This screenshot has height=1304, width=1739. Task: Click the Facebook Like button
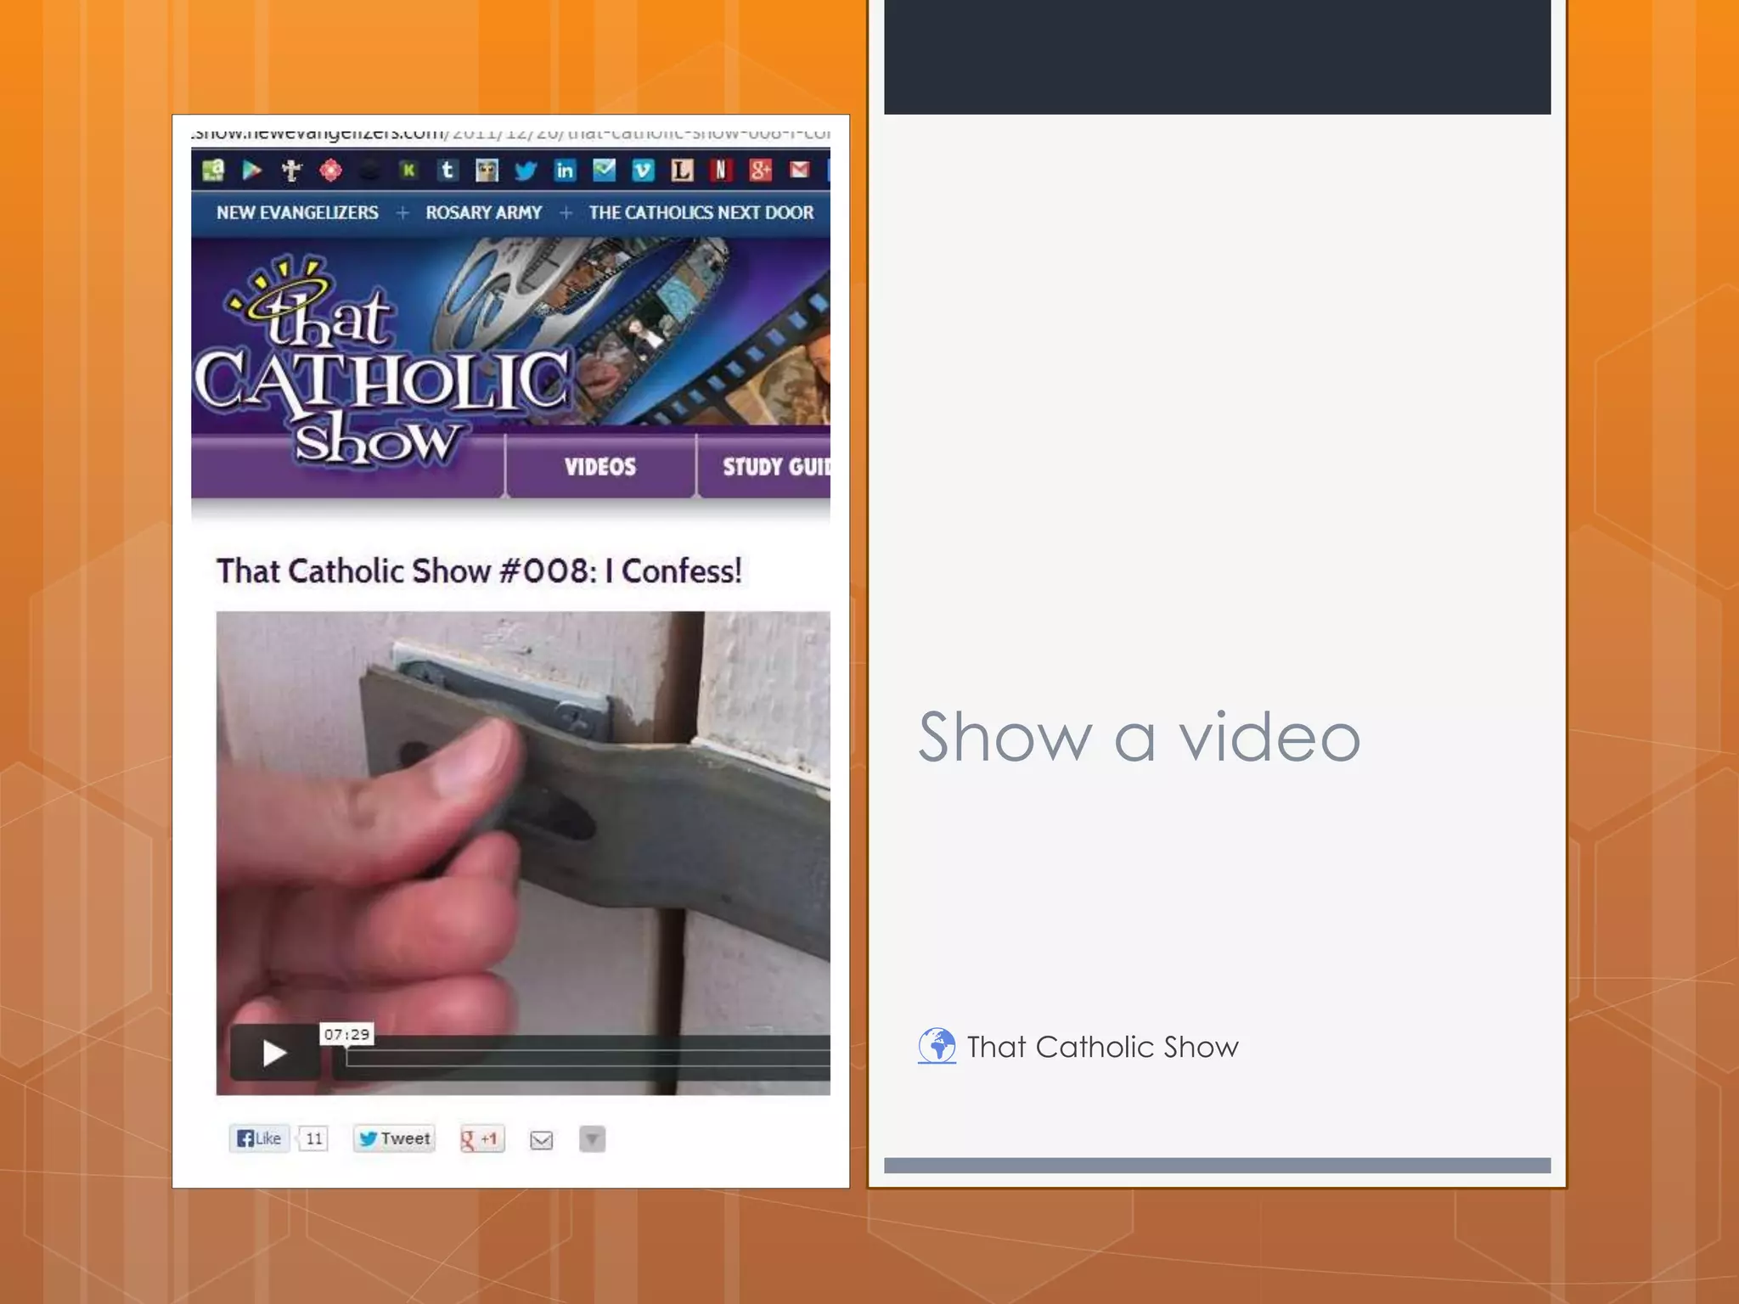259,1138
